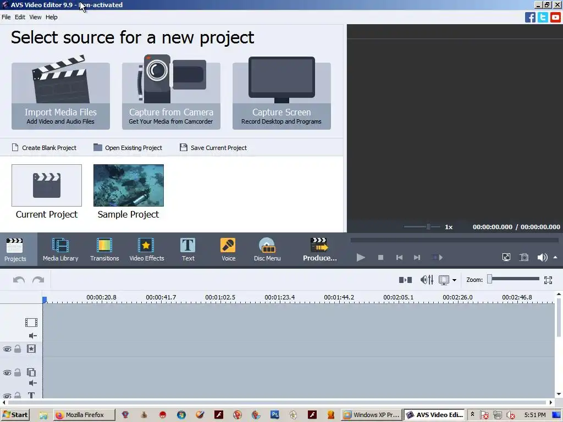
Task: Click Capture Screen
Action: click(x=281, y=92)
